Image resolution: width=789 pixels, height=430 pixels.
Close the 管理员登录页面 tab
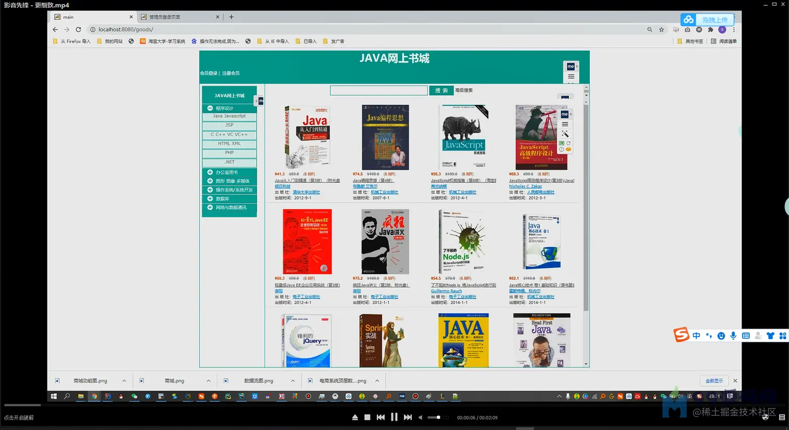coord(218,17)
